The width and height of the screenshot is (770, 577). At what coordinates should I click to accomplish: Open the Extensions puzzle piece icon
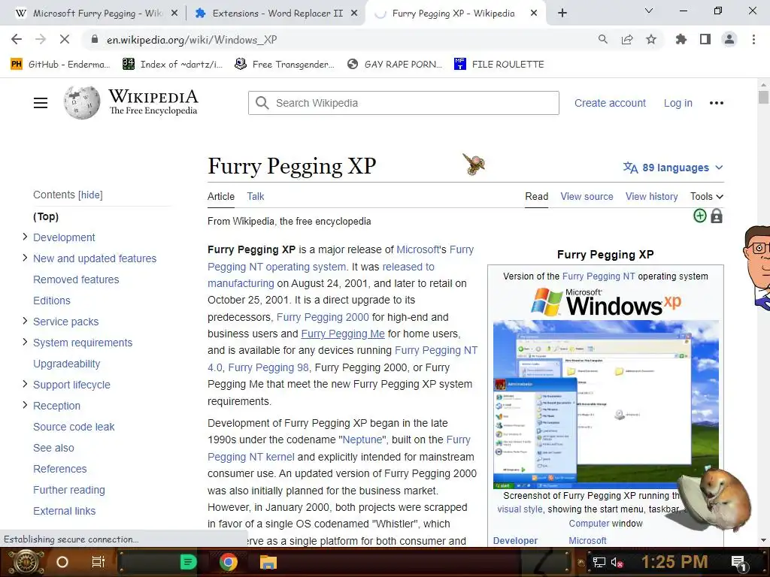(681, 39)
